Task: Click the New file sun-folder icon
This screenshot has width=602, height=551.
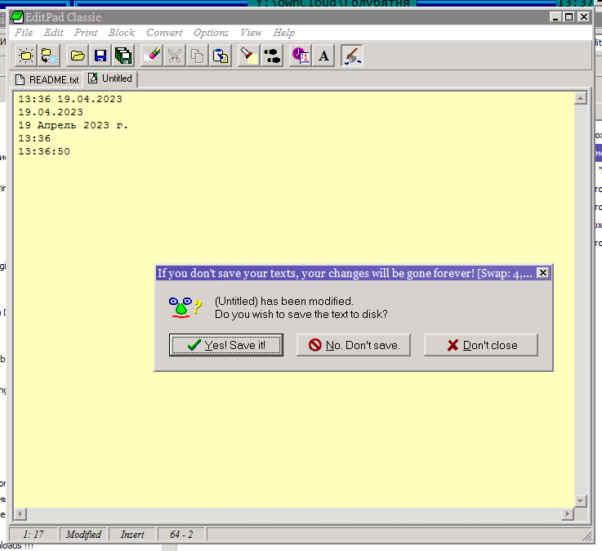Action: tap(25, 56)
